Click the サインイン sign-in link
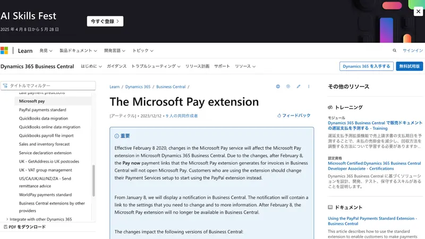Viewport: 425px width, 239px height. 413,50
